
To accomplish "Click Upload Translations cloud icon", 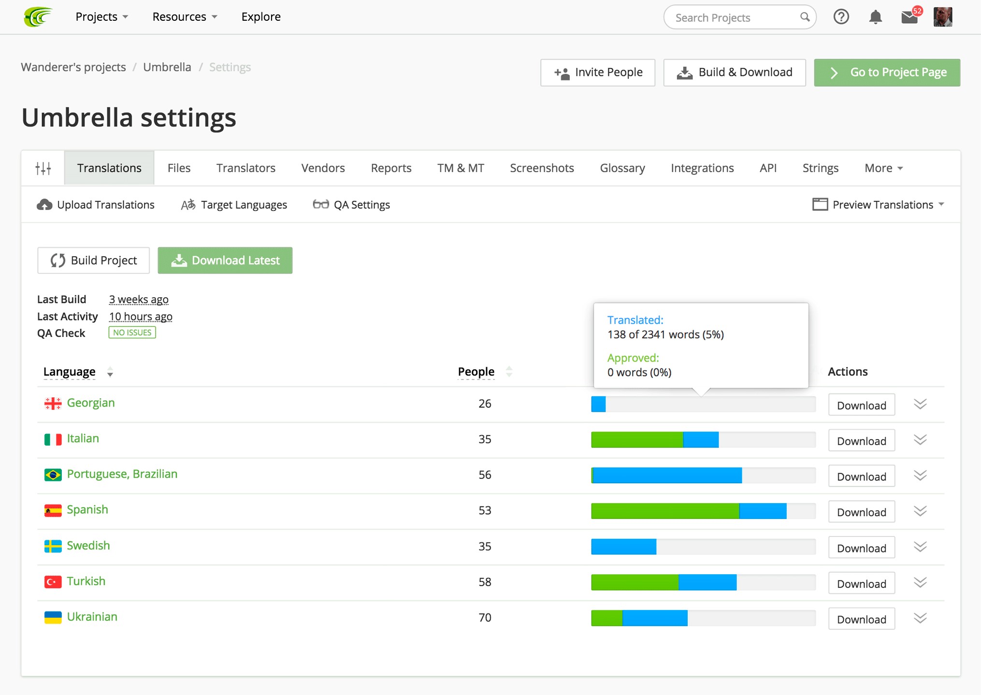I will tap(44, 205).
